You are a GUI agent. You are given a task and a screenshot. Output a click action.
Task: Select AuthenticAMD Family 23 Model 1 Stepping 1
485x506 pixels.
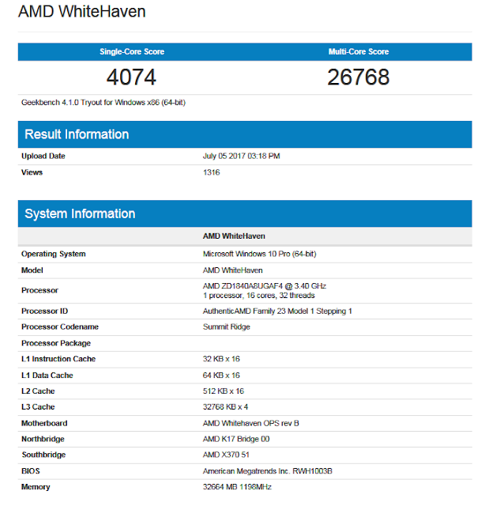(277, 311)
